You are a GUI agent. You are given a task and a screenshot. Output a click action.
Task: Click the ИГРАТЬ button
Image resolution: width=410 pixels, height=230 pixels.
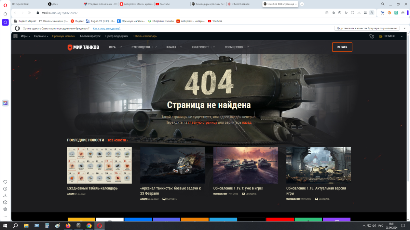342,47
